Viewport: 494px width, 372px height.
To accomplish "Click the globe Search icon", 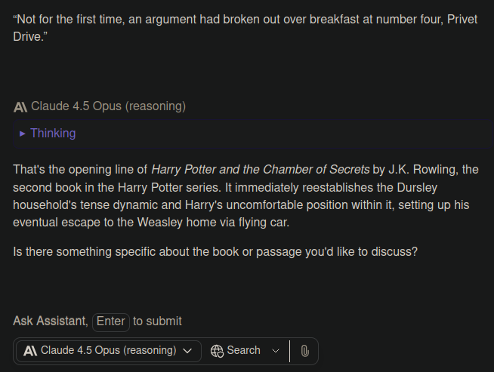I will [x=217, y=351].
